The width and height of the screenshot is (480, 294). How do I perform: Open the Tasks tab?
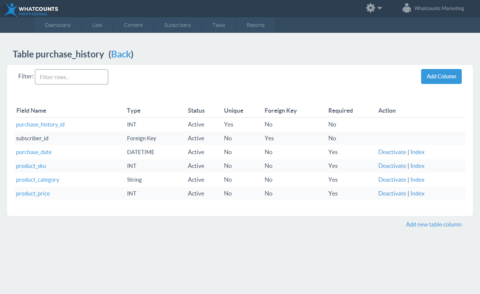[219, 25]
